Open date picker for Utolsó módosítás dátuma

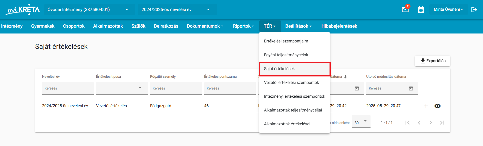[x=411, y=88]
